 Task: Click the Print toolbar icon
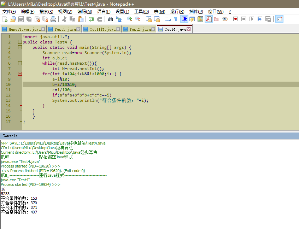point(53,19)
